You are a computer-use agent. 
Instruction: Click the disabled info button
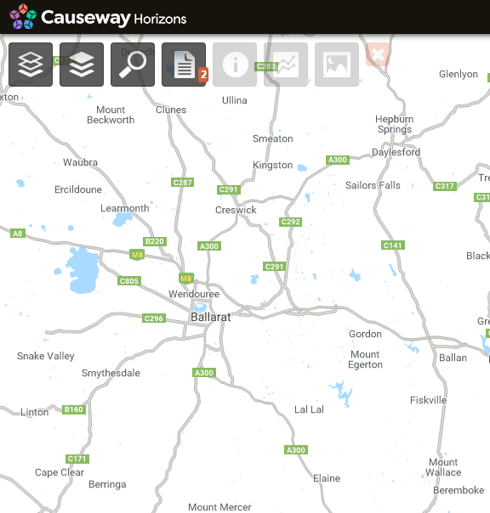235,65
